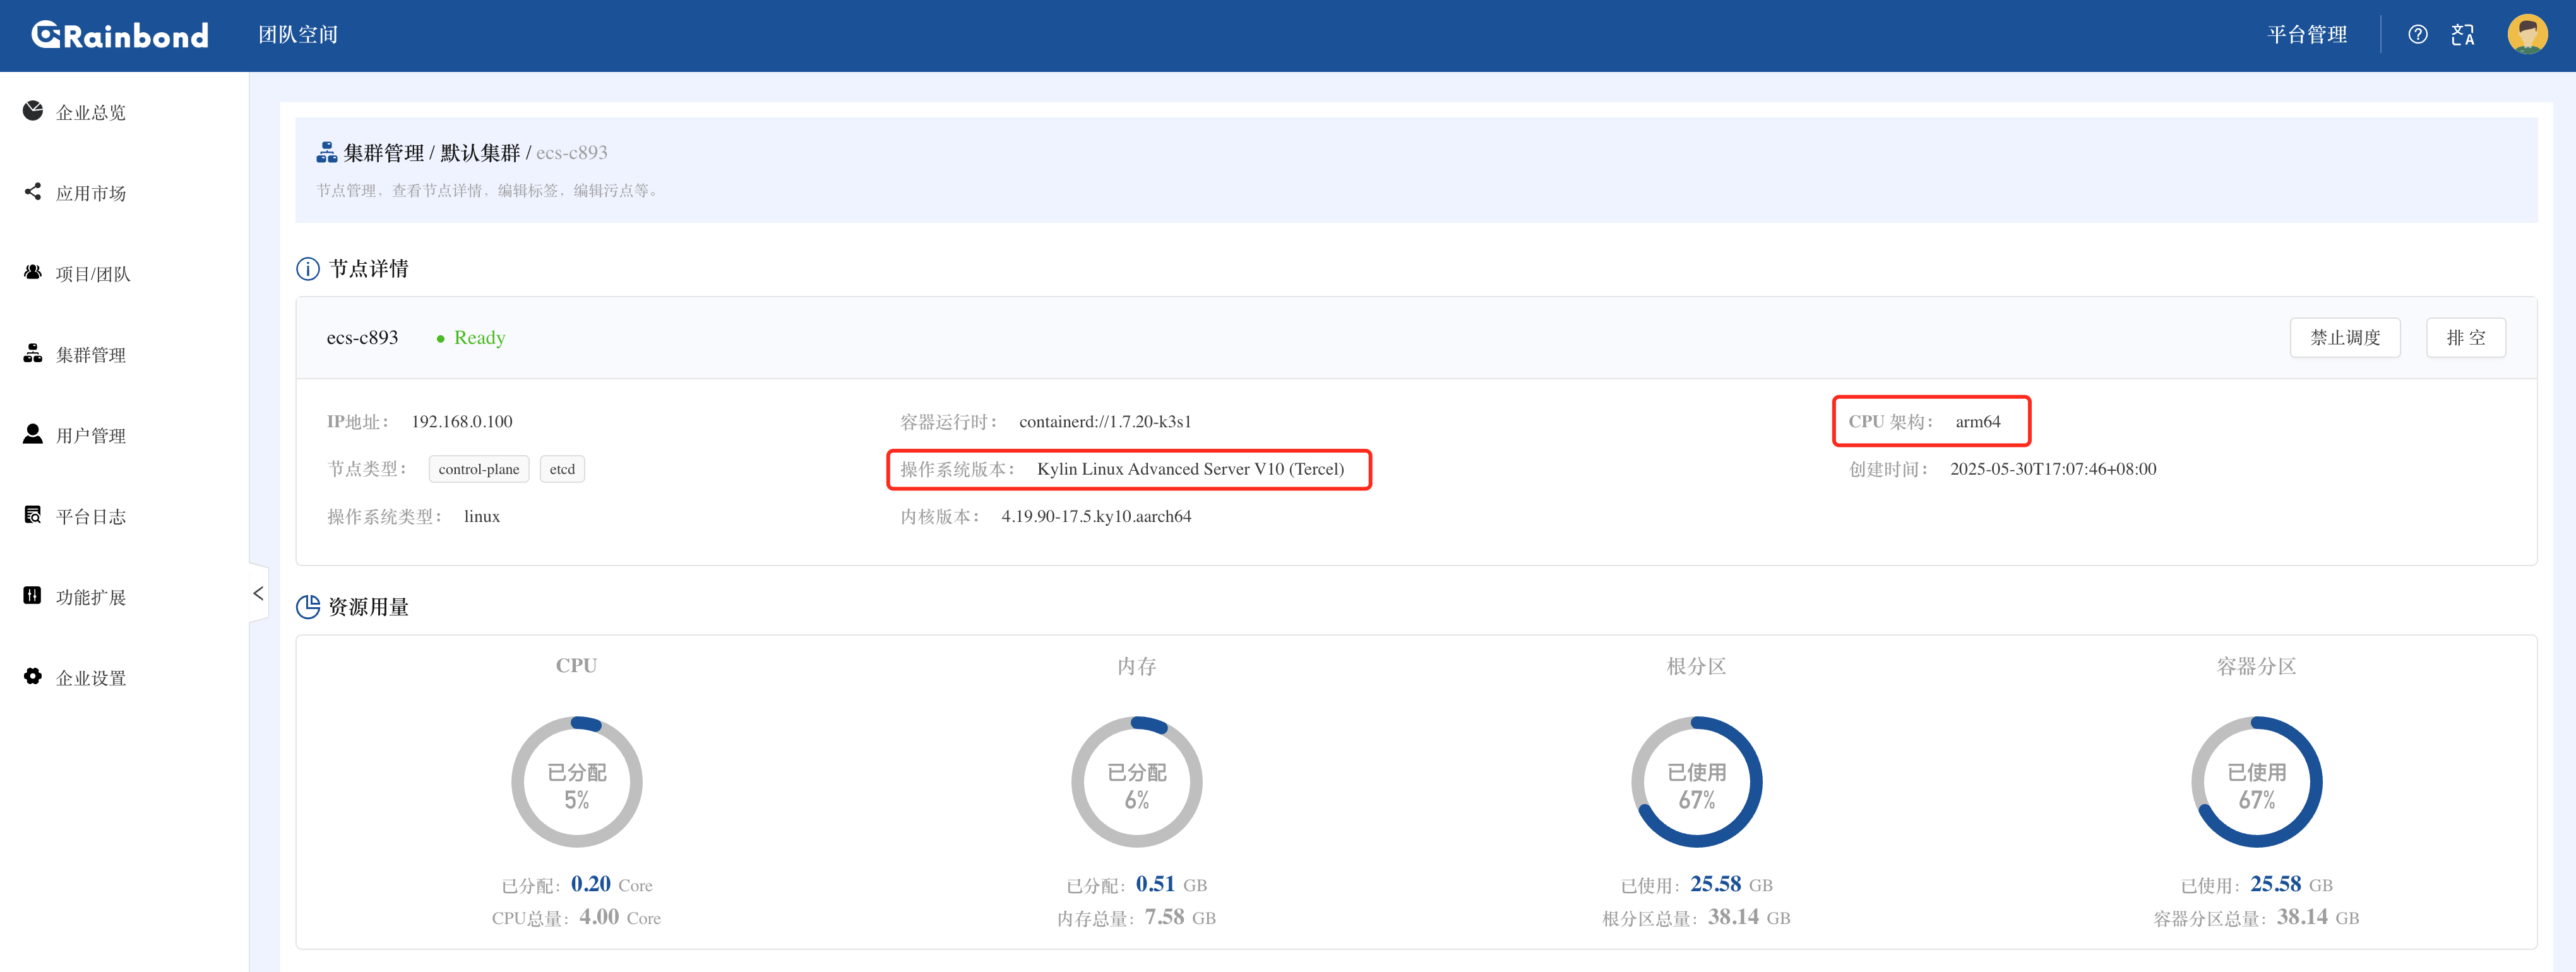The height and width of the screenshot is (972, 2576).
Task: Click the cluster management sidebar icon
Action: [x=33, y=353]
